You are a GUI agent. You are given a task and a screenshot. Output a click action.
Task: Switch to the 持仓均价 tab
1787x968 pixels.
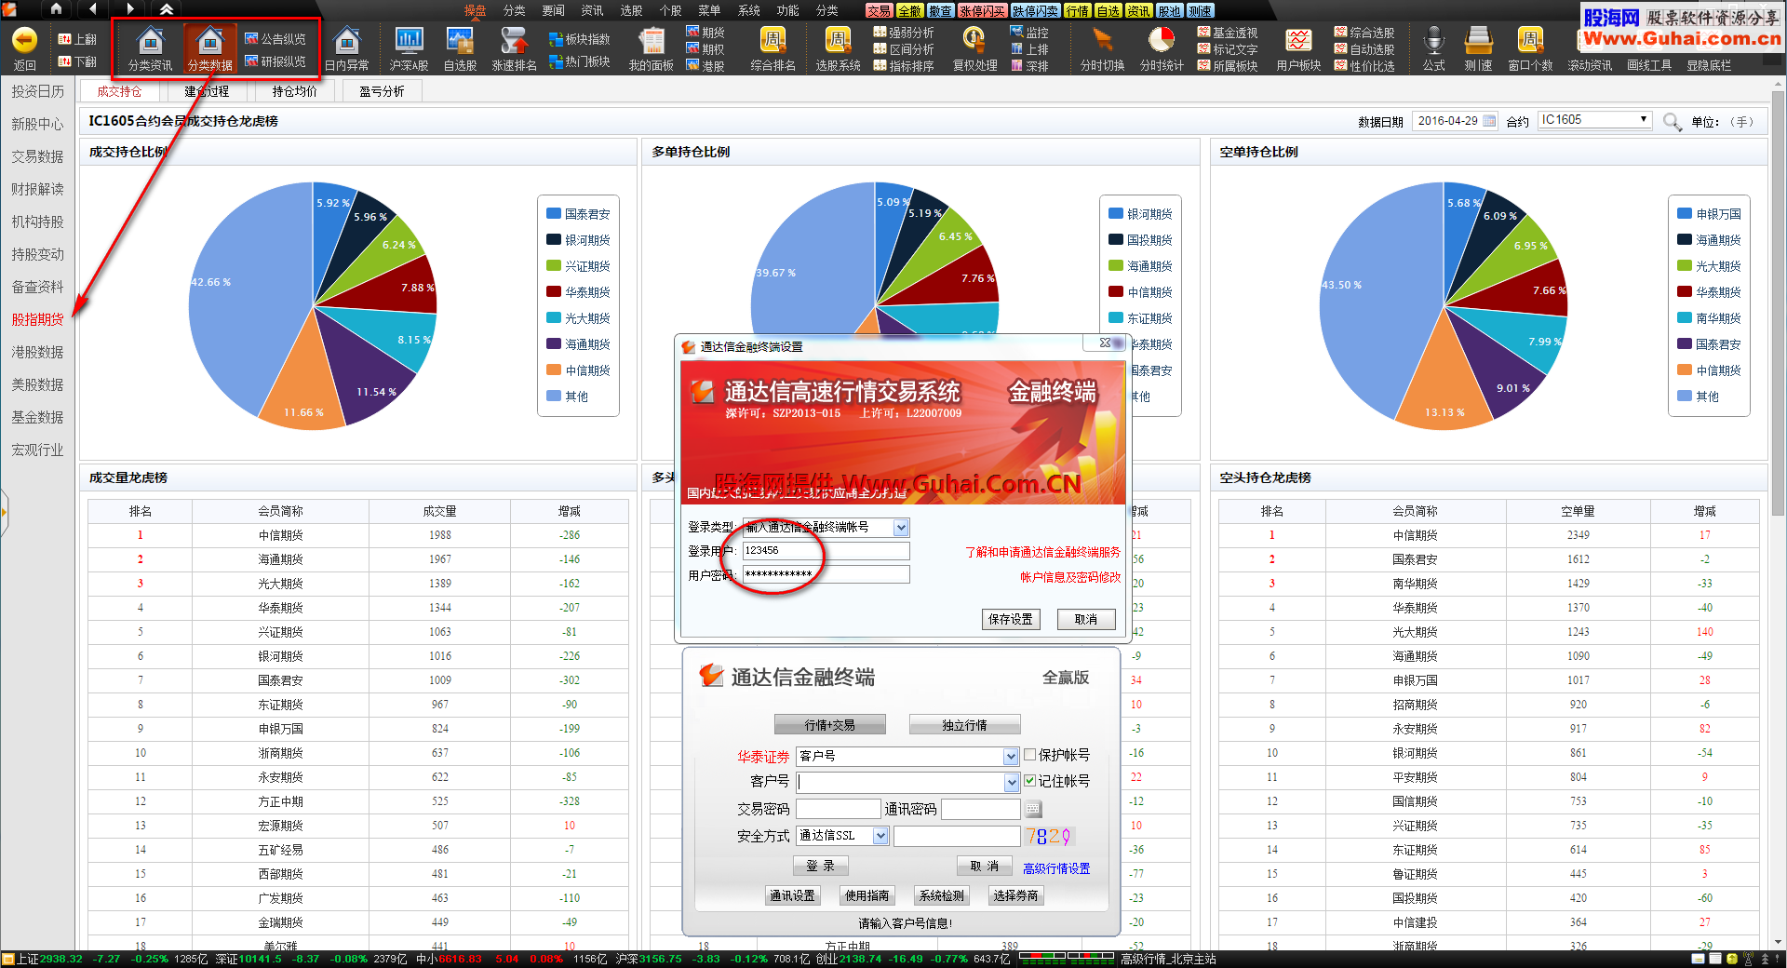(294, 91)
